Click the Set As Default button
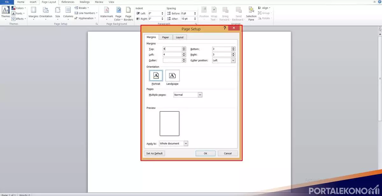382x196 pixels. tap(154, 153)
